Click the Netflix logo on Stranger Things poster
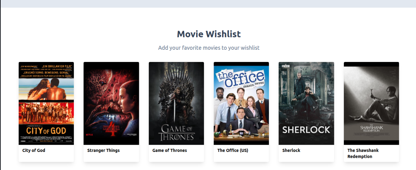 (x=89, y=135)
